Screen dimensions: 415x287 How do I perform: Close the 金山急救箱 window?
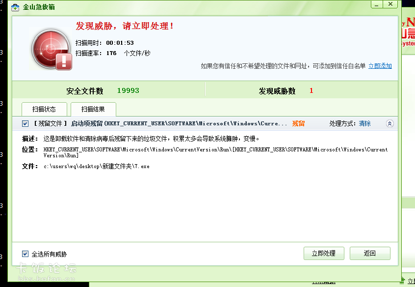point(390,4)
